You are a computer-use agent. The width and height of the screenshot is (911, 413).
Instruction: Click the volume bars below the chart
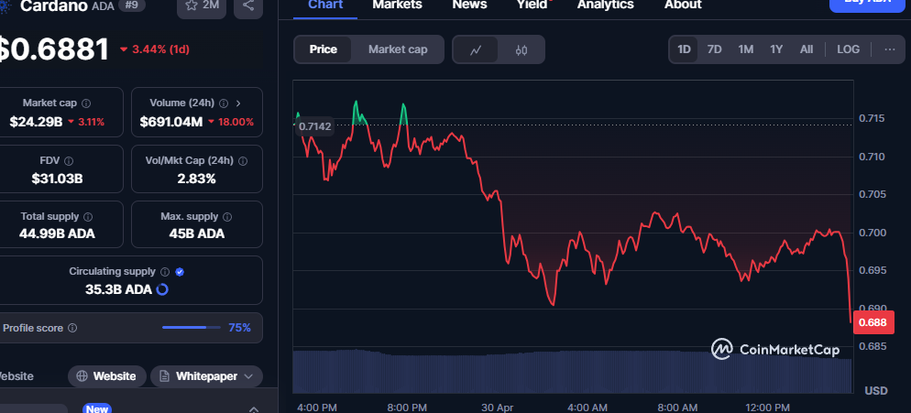(x=572, y=372)
